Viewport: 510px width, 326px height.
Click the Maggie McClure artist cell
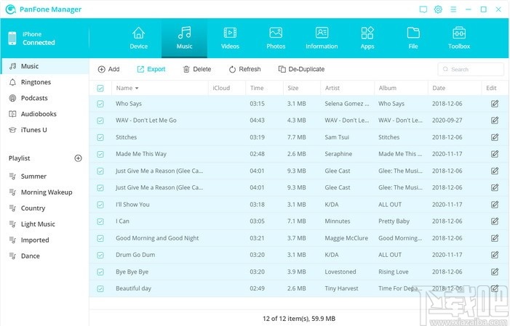[x=346, y=238]
